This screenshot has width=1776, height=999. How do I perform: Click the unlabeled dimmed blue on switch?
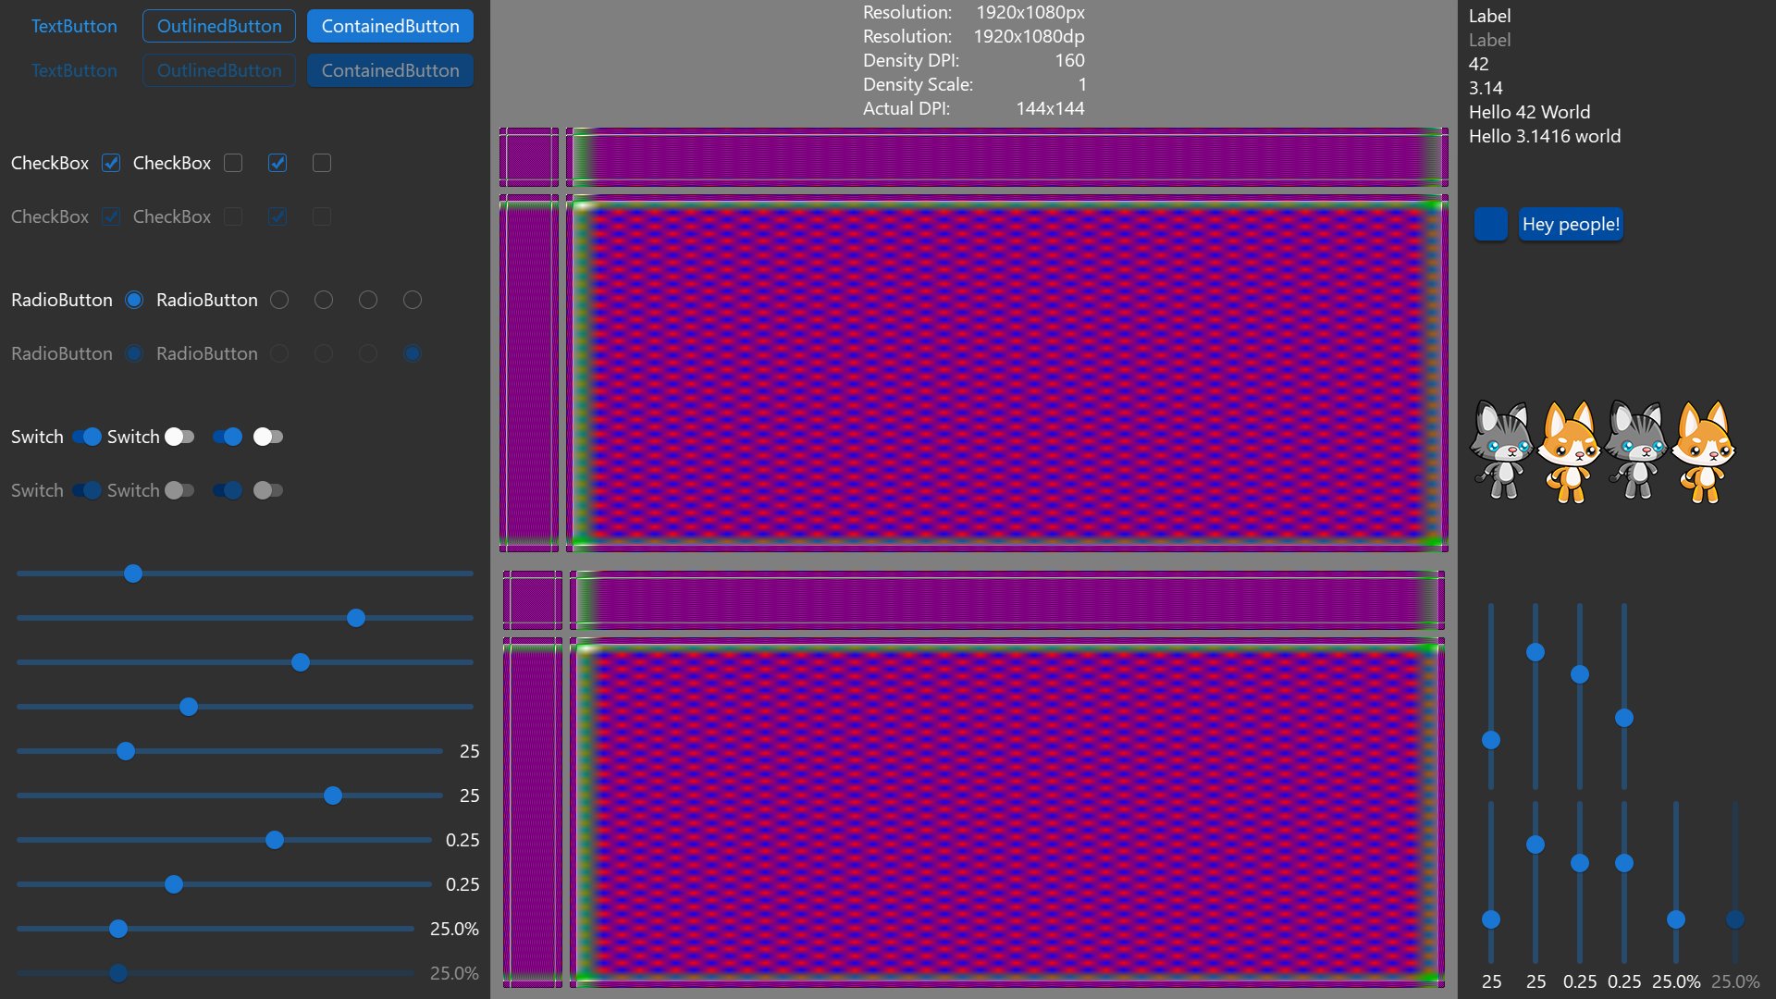tap(228, 490)
